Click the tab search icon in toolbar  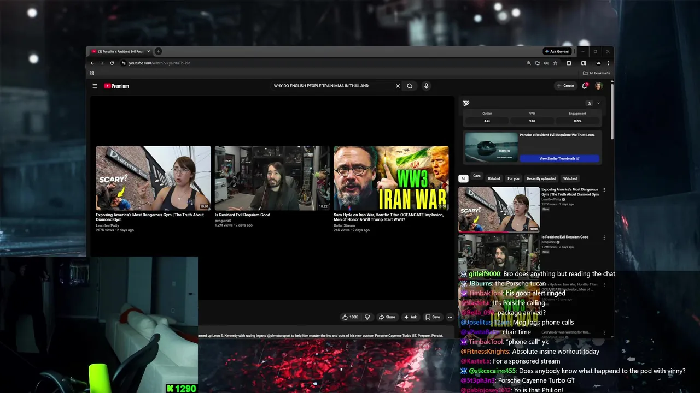tap(584, 63)
